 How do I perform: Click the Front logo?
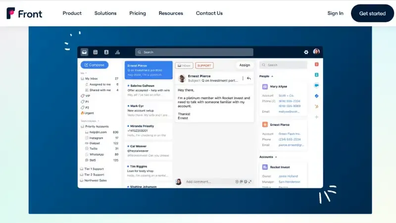click(x=24, y=13)
